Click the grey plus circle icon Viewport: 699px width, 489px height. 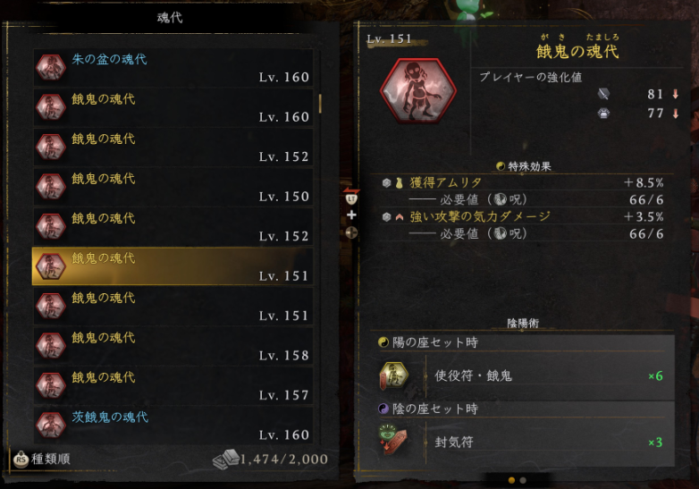(351, 232)
